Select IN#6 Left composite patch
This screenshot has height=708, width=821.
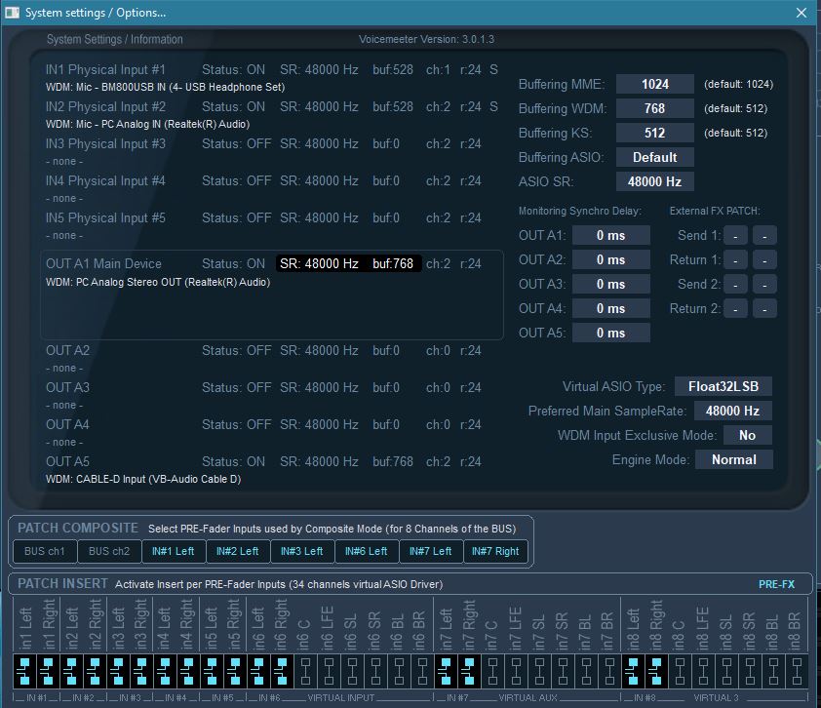click(x=367, y=551)
